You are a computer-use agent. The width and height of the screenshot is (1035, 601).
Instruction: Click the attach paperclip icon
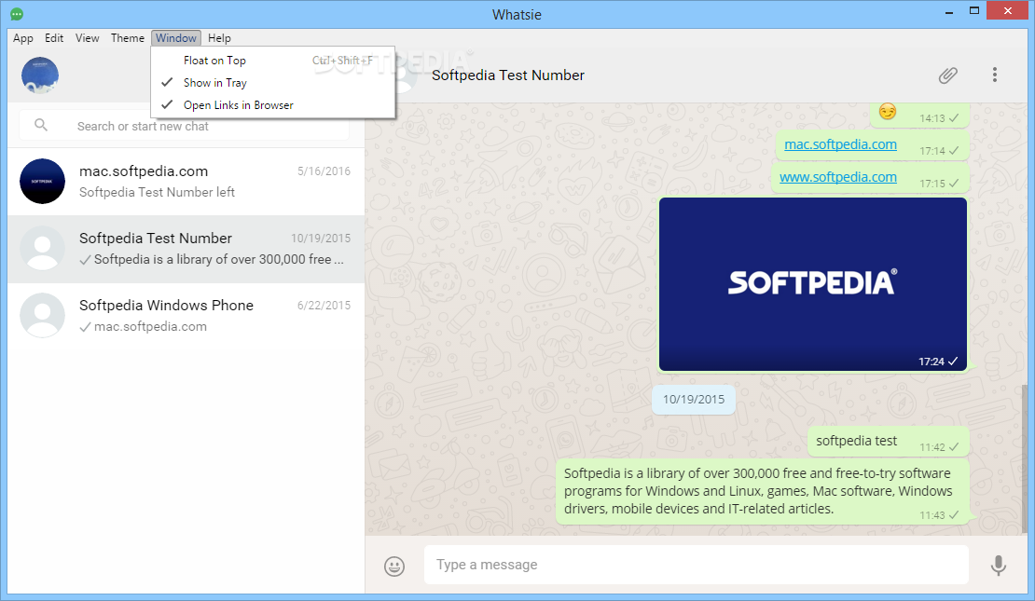pyautogui.click(x=948, y=75)
